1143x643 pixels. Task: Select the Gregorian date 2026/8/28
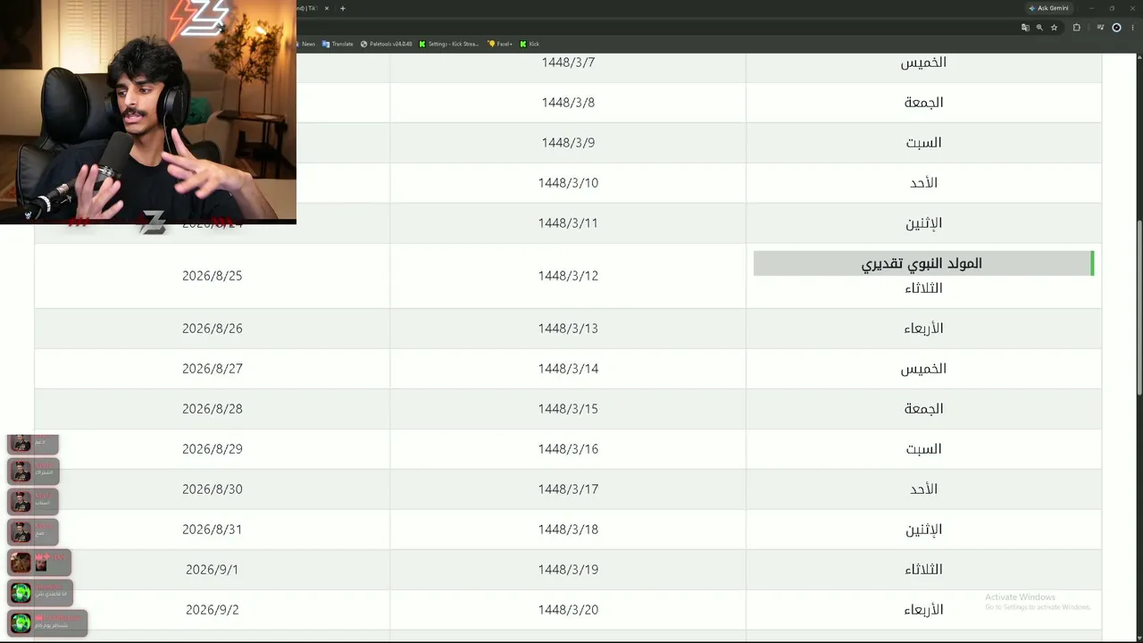click(x=212, y=409)
